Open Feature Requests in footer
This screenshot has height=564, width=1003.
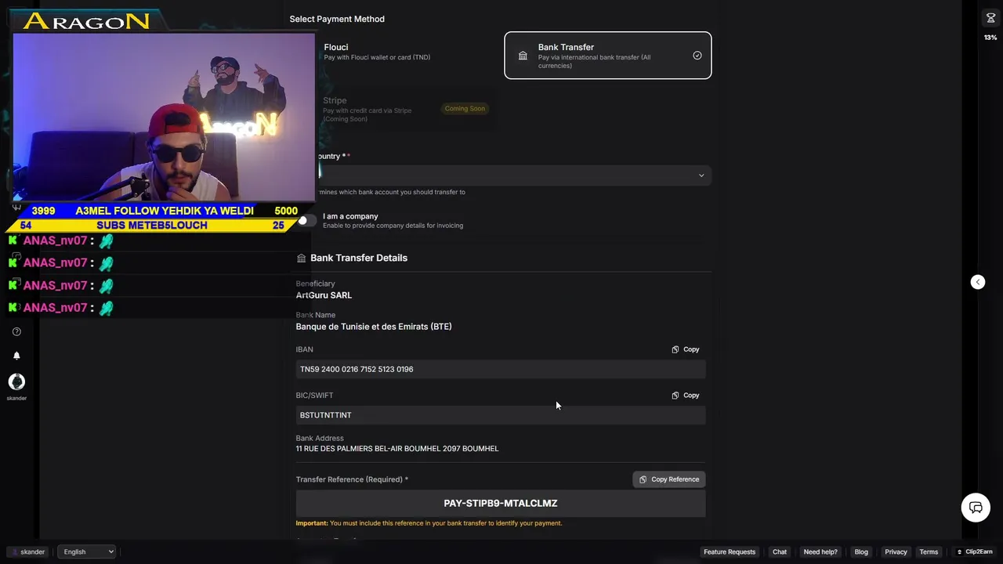pos(730,551)
